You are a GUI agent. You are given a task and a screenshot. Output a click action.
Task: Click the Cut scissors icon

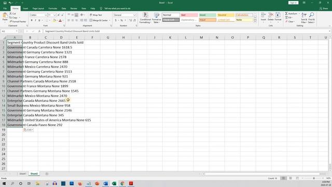(x=10, y=14)
